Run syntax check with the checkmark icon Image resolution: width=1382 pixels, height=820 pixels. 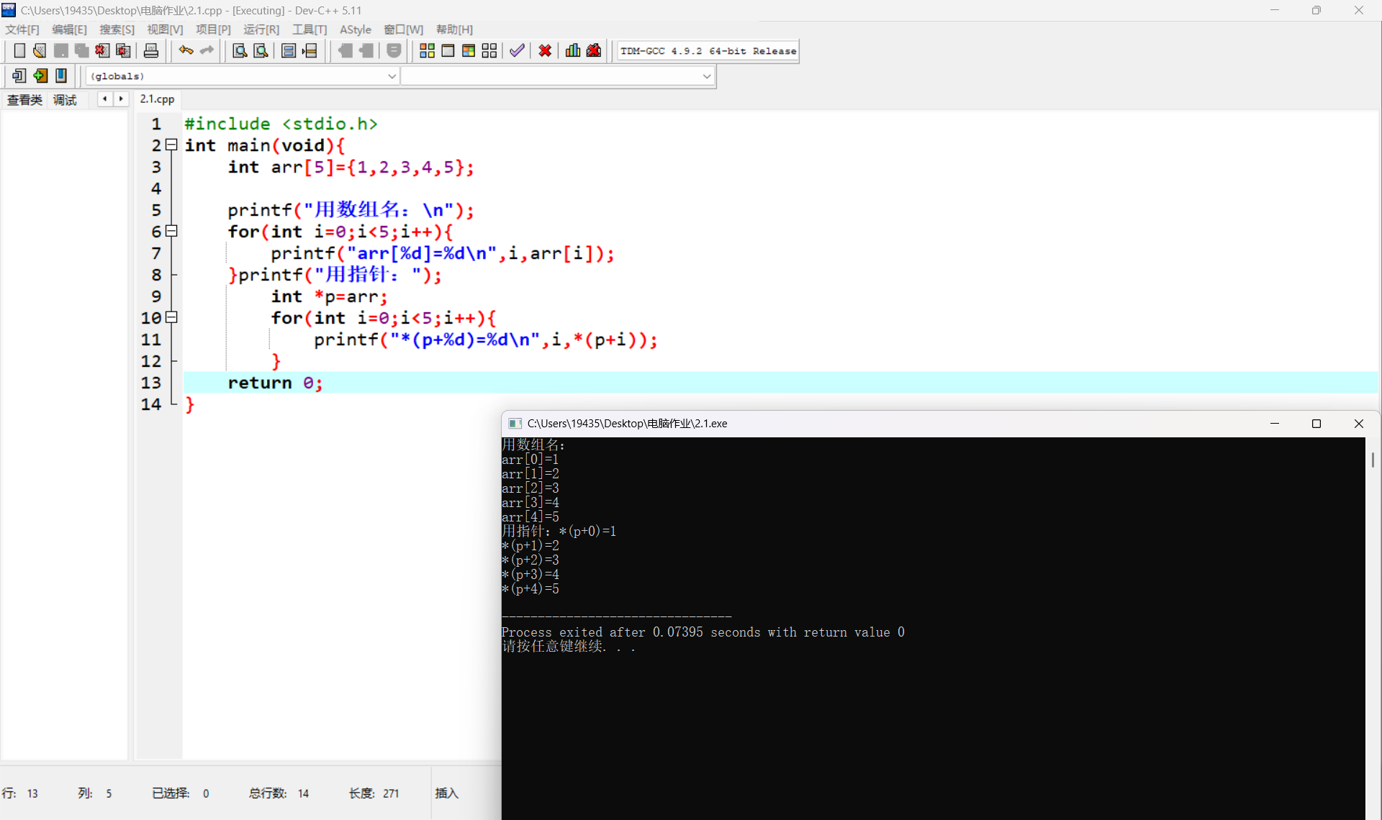pyautogui.click(x=517, y=50)
